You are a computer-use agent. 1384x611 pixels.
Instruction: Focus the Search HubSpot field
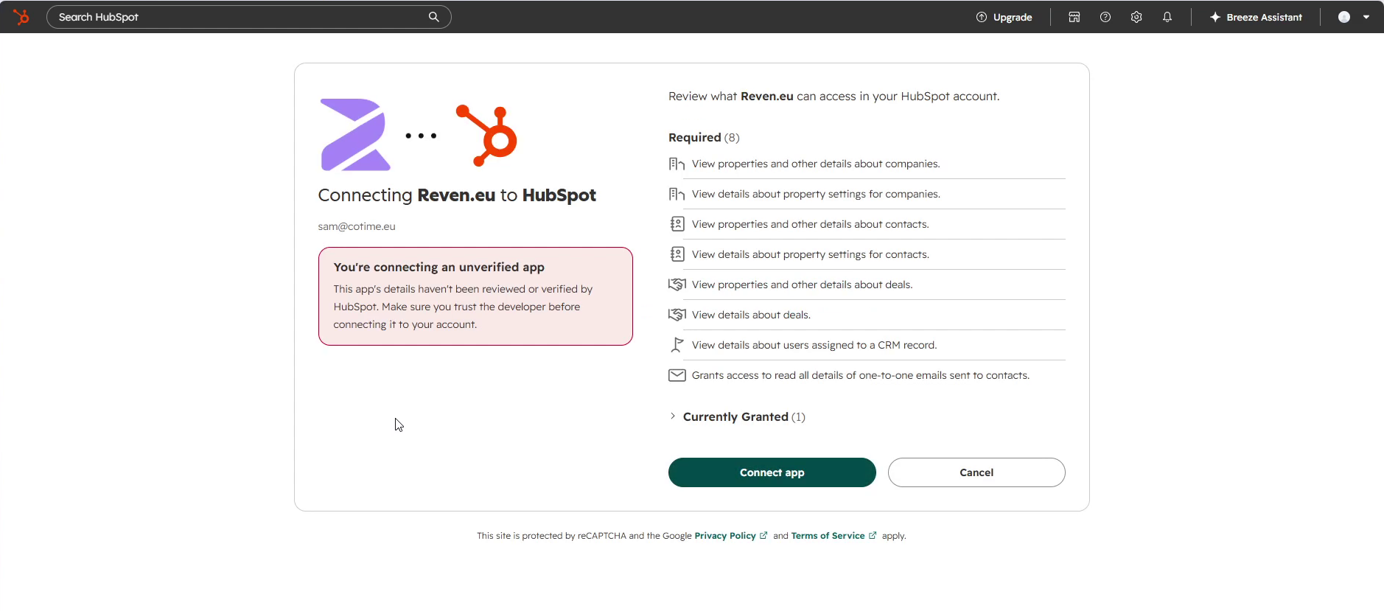click(248, 17)
